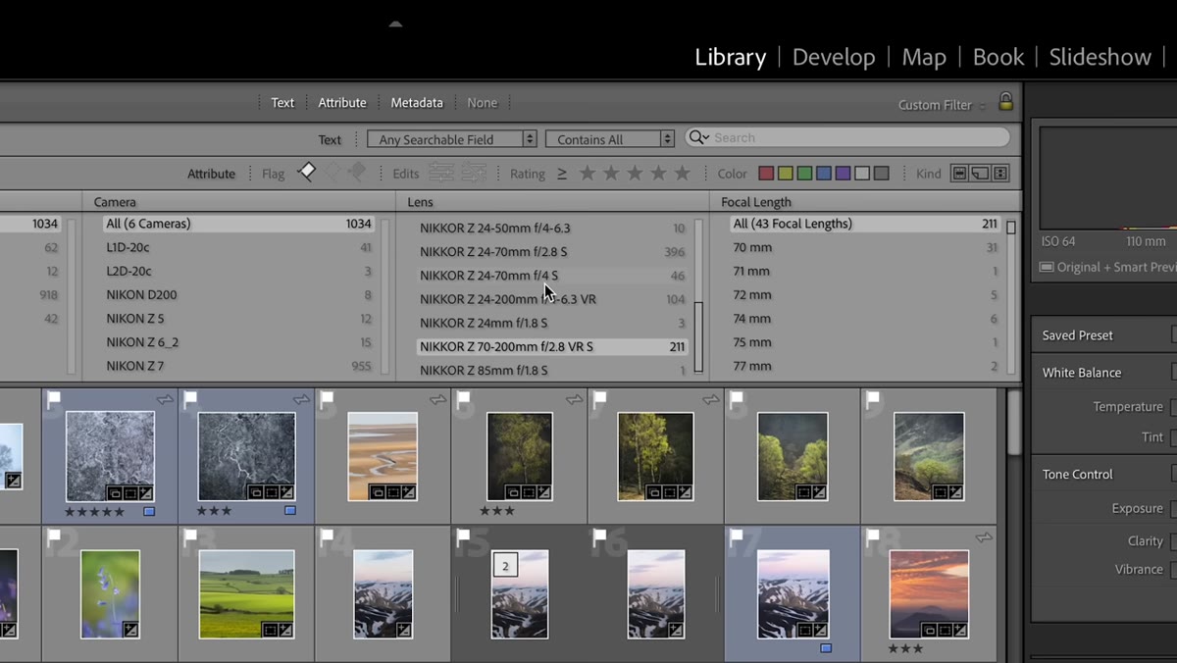Filter by yellow color label
This screenshot has height=663, width=1177.
click(x=785, y=174)
